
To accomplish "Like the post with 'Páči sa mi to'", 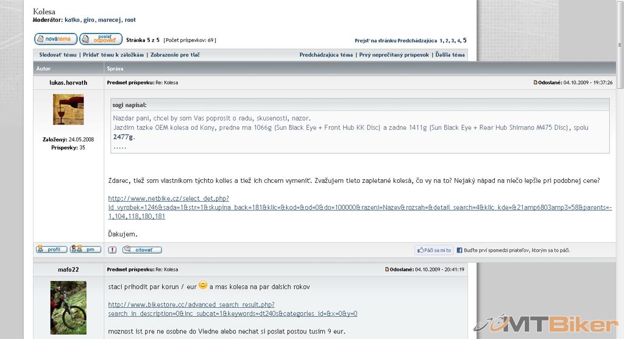I will 434,250.
